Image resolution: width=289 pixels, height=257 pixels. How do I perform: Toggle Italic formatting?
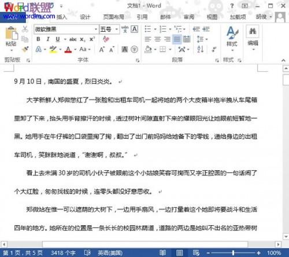coord(48,39)
